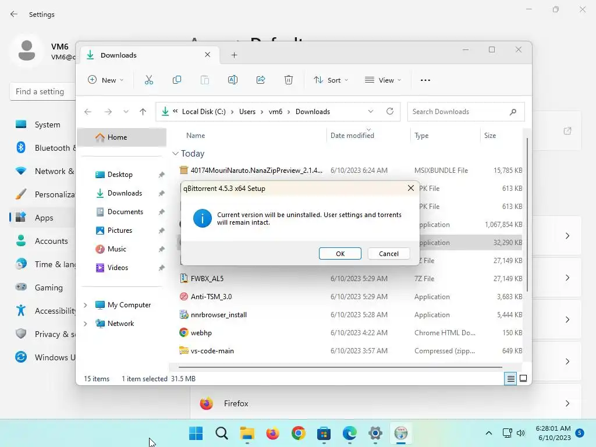Click OK in qBittorrent Setup dialog
The height and width of the screenshot is (447, 596).
[x=340, y=254]
